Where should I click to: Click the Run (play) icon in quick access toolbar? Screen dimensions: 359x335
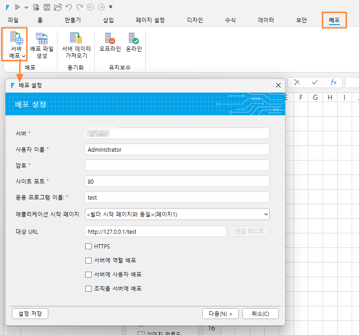coord(17,7)
